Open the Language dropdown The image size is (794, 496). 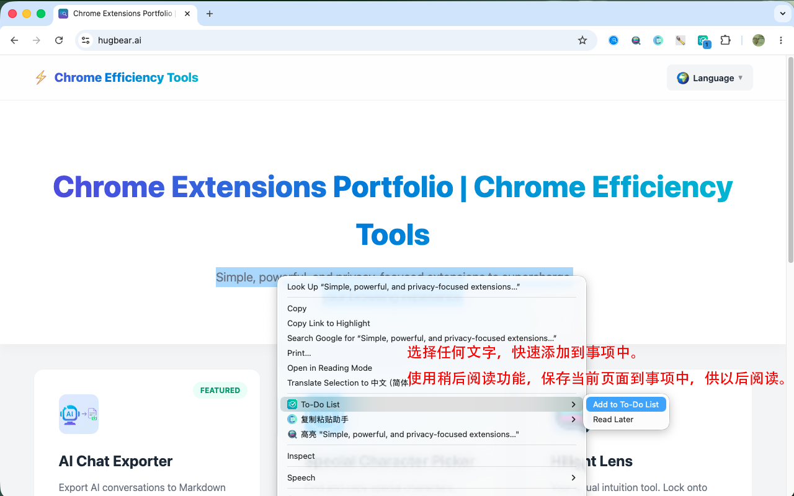(x=710, y=77)
